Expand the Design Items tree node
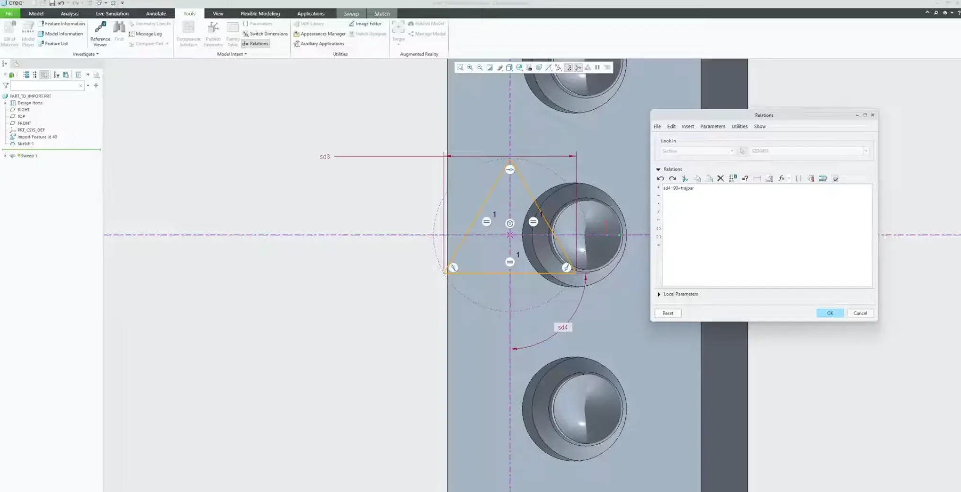Image resolution: width=961 pixels, height=492 pixels. pyautogui.click(x=5, y=103)
